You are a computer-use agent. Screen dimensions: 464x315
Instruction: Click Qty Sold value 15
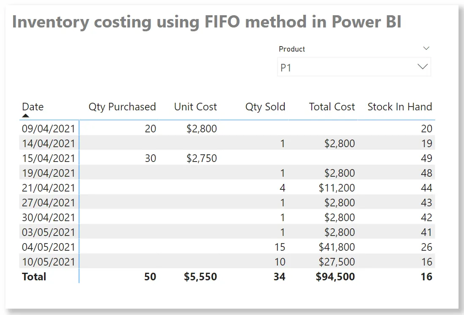click(x=280, y=247)
